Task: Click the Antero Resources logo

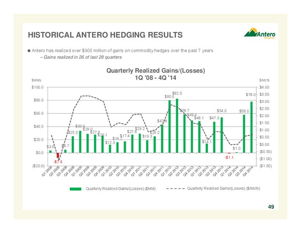Action: click(x=259, y=33)
